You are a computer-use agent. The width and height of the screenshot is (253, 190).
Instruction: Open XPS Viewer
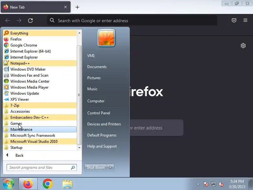pyautogui.click(x=40, y=99)
